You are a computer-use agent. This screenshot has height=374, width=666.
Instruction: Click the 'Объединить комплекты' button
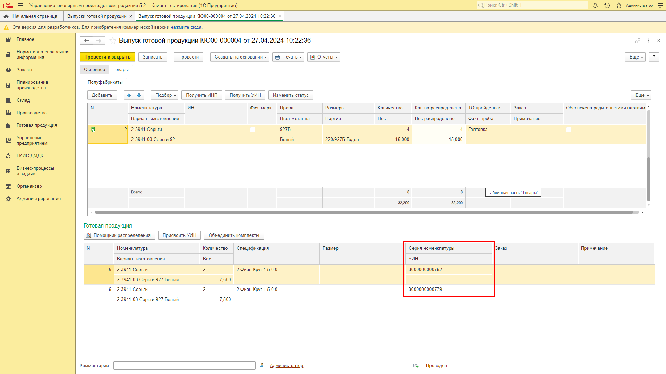234,235
